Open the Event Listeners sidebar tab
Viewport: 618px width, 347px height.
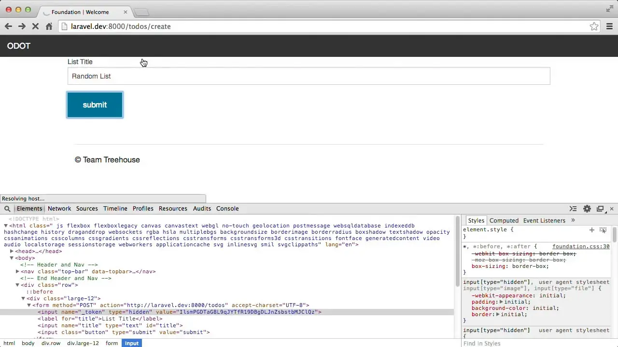pyautogui.click(x=544, y=220)
